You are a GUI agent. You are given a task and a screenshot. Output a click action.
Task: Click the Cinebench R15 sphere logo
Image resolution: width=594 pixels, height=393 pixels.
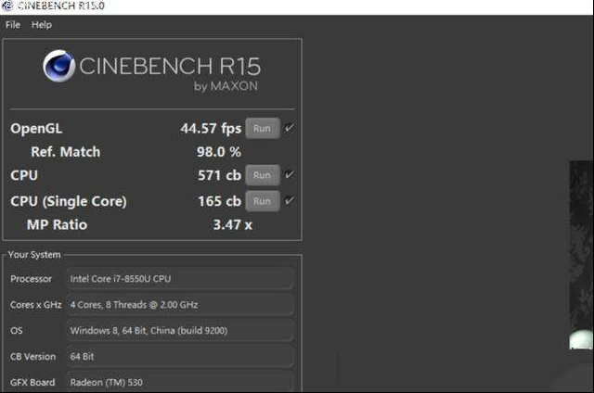(58, 66)
